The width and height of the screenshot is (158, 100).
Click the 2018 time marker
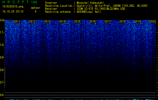pos(123,21)
